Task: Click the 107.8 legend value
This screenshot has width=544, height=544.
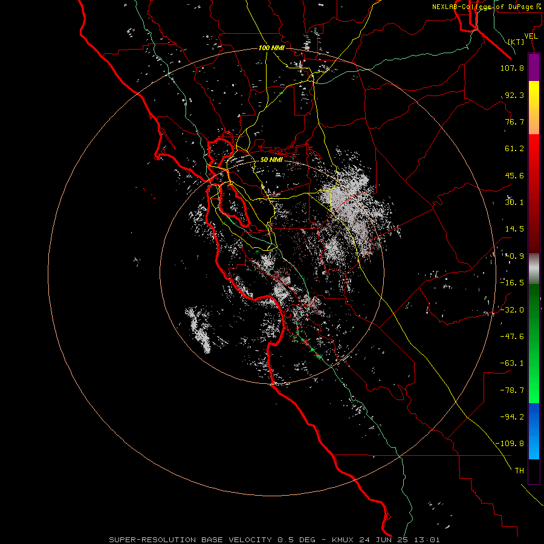Action: pos(512,68)
